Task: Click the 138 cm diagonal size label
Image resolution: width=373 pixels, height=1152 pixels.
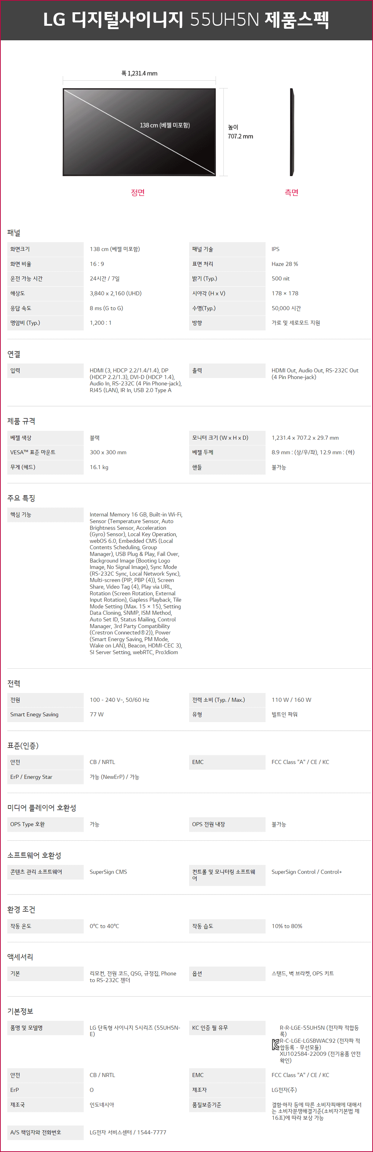Action: 164,125
